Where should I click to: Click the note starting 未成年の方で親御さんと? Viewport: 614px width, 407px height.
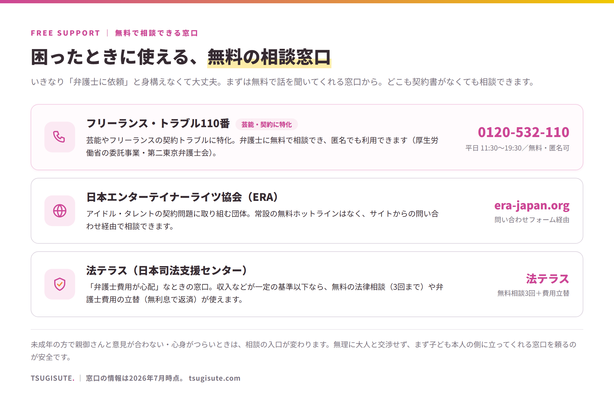point(303,351)
